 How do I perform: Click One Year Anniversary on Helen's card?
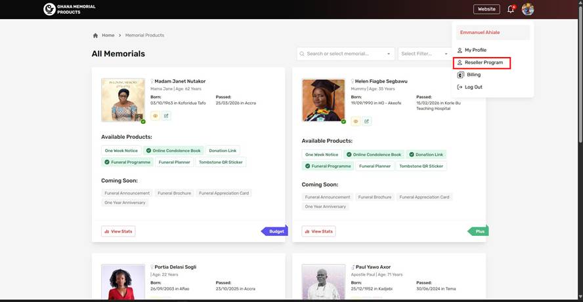click(326, 206)
